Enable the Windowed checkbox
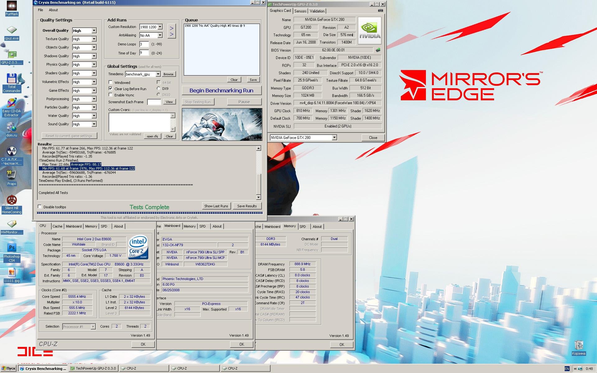This screenshot has height=373, width=597. point(110,82)
